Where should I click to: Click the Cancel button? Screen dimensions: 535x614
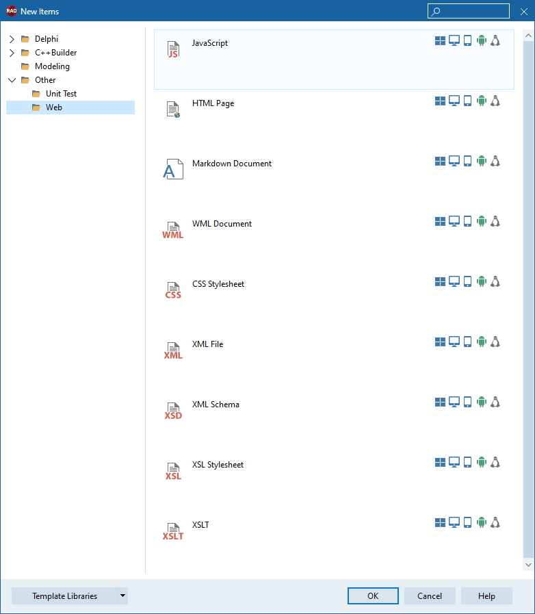[430, 596]
